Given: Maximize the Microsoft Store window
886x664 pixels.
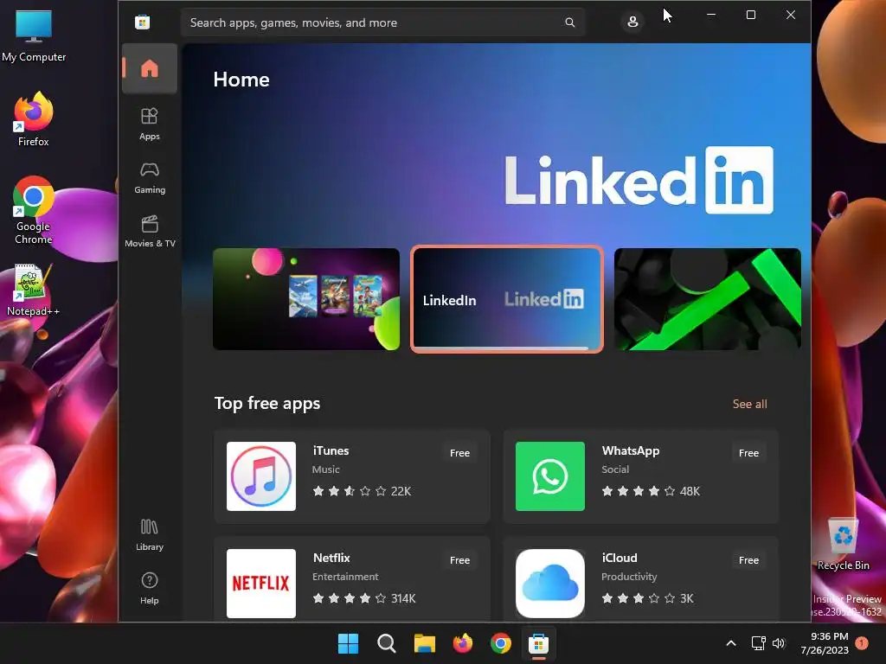Looking at the screenshot, I should click(x=751, y=15).
